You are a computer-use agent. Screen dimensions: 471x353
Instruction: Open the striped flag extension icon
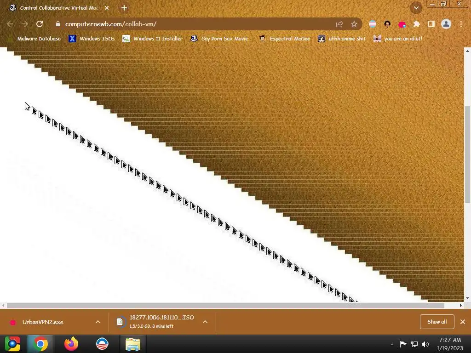pos(373,24)
